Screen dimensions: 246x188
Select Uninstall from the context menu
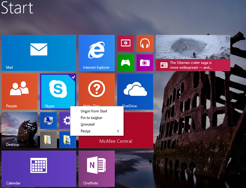coord(97,124)
